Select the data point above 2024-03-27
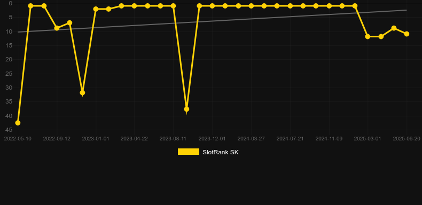Viewport: 422px width, 205px height. tap(251, 6)
